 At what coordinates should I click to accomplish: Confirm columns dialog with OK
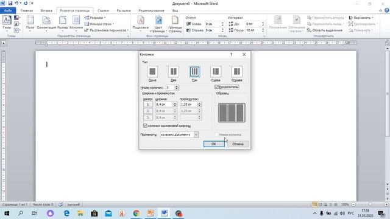pyautogui.click(x=214, y=144)
